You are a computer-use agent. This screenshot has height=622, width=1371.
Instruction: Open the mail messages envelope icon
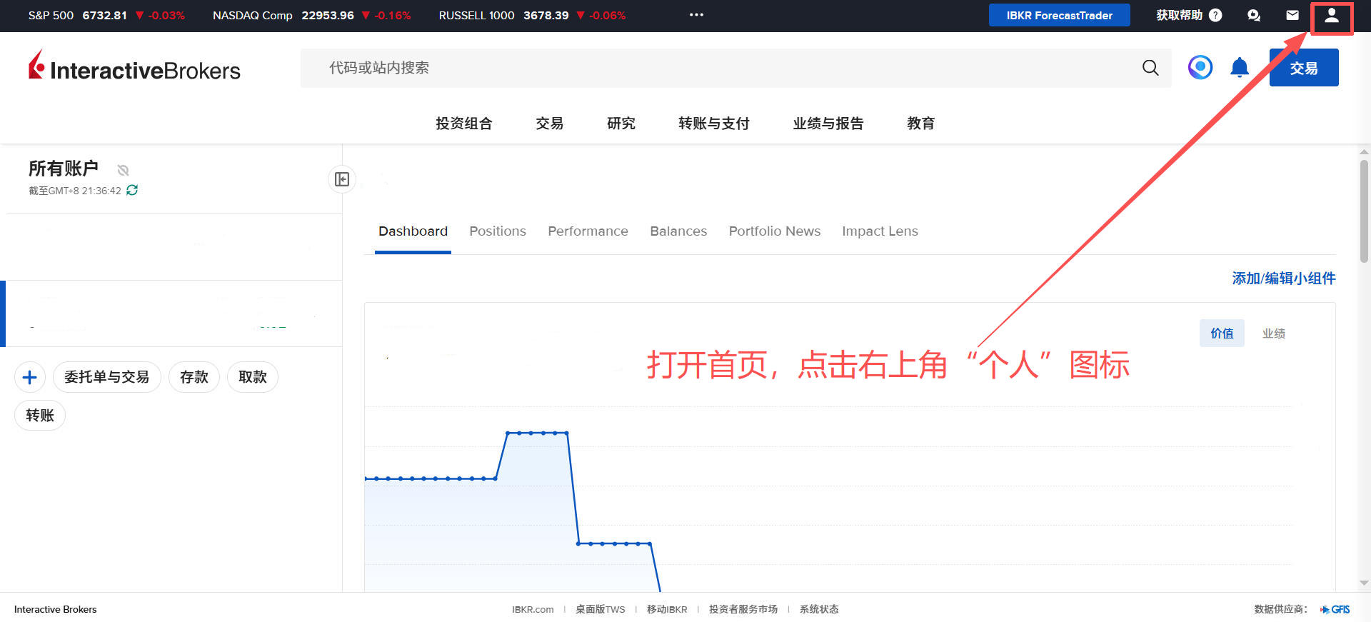(1292, 15)
